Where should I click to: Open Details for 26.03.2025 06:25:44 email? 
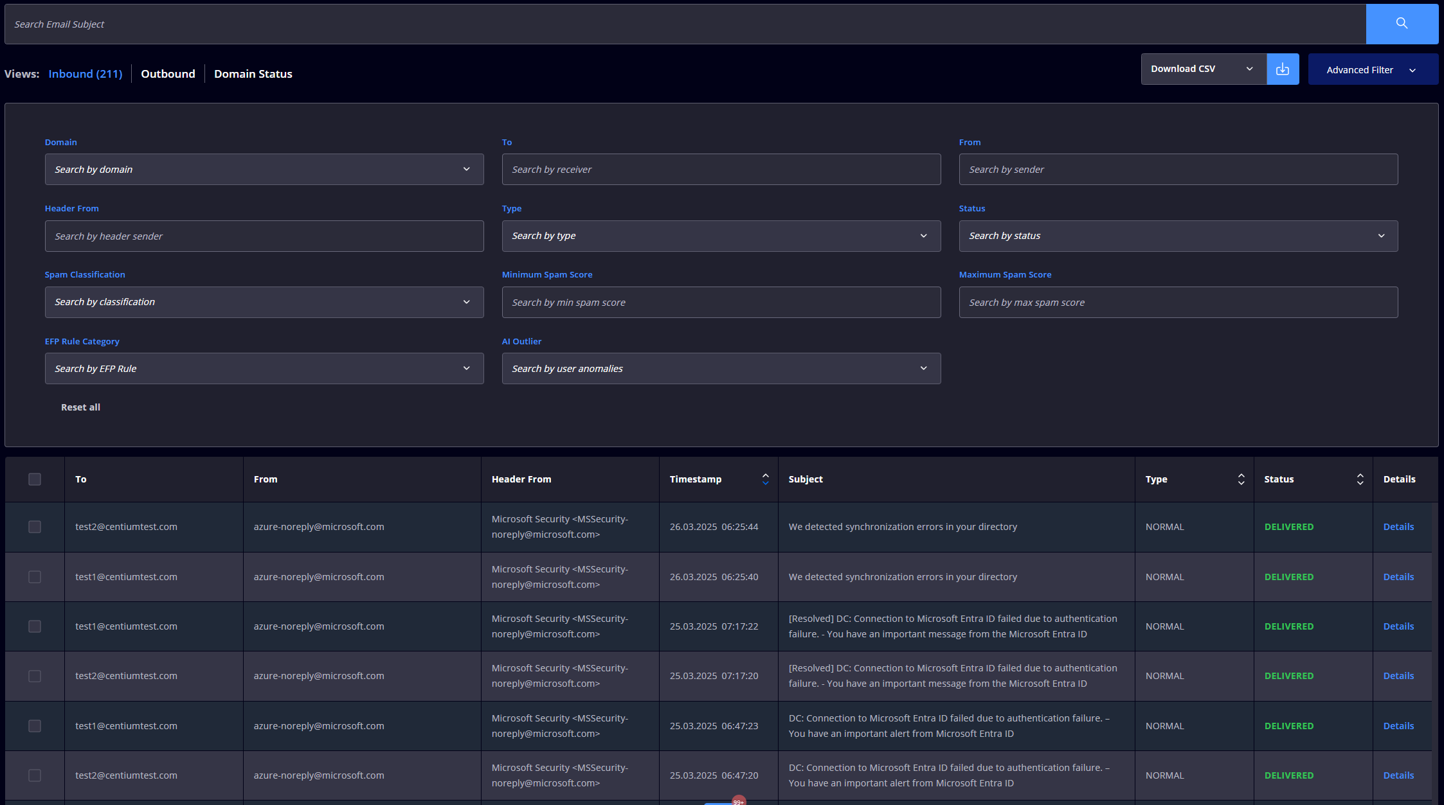(x=1398, y=527)
